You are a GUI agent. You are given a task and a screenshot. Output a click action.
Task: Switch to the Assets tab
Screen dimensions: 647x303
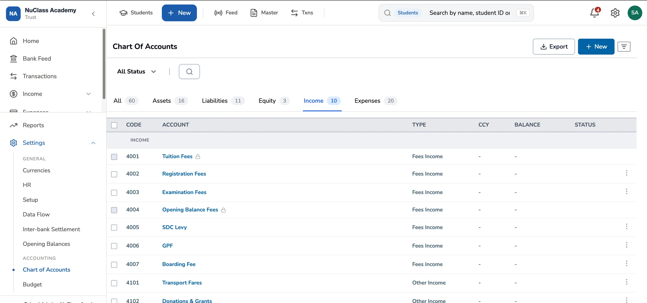click(x=170, y=101)
